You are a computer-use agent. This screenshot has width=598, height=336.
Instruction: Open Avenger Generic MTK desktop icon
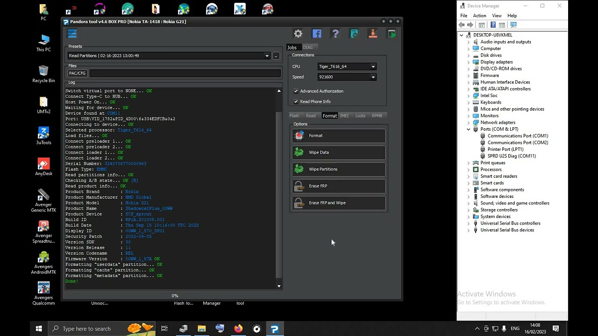[x=43, y=201]
